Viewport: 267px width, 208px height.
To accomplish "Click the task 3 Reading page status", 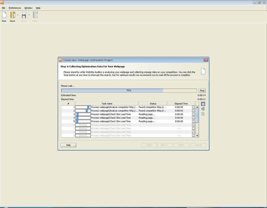I will click(147, 114).
